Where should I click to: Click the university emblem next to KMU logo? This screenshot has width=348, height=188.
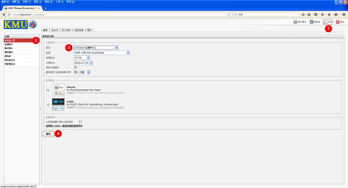coord(33,25)
